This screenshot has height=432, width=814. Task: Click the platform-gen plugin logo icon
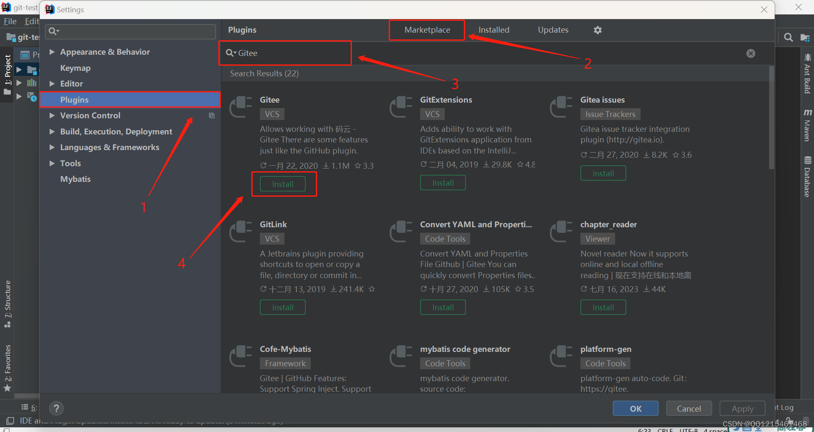coord(561,356)
